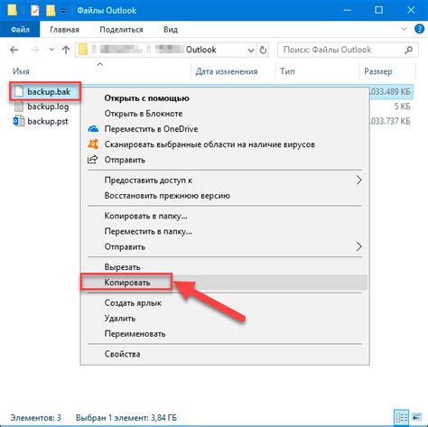The height and width of the screenshot is (427, 428).
Task: Click the Элементов: 3 status text
Action: pos(36,418)
